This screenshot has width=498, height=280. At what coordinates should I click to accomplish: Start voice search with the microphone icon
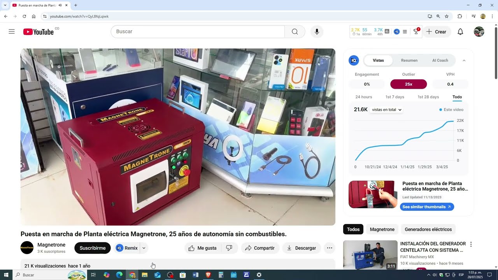click(317, 31)
